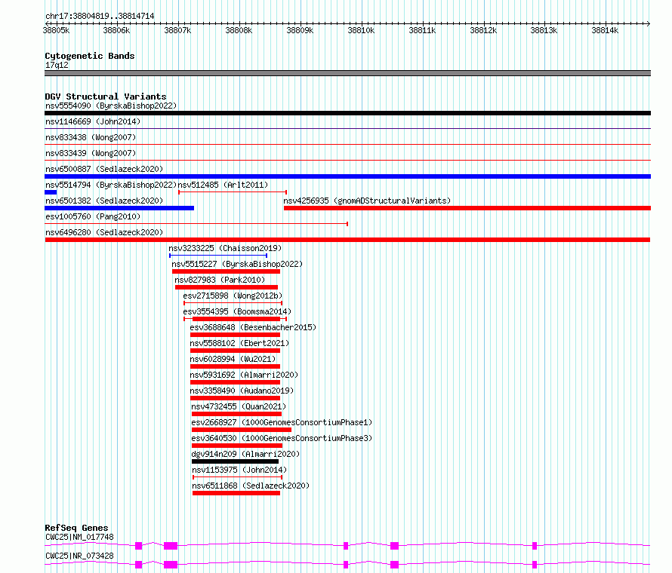Click the red nsv512485 interval line
This screenshot has height=573, width=672.
[x=233, y=192]
